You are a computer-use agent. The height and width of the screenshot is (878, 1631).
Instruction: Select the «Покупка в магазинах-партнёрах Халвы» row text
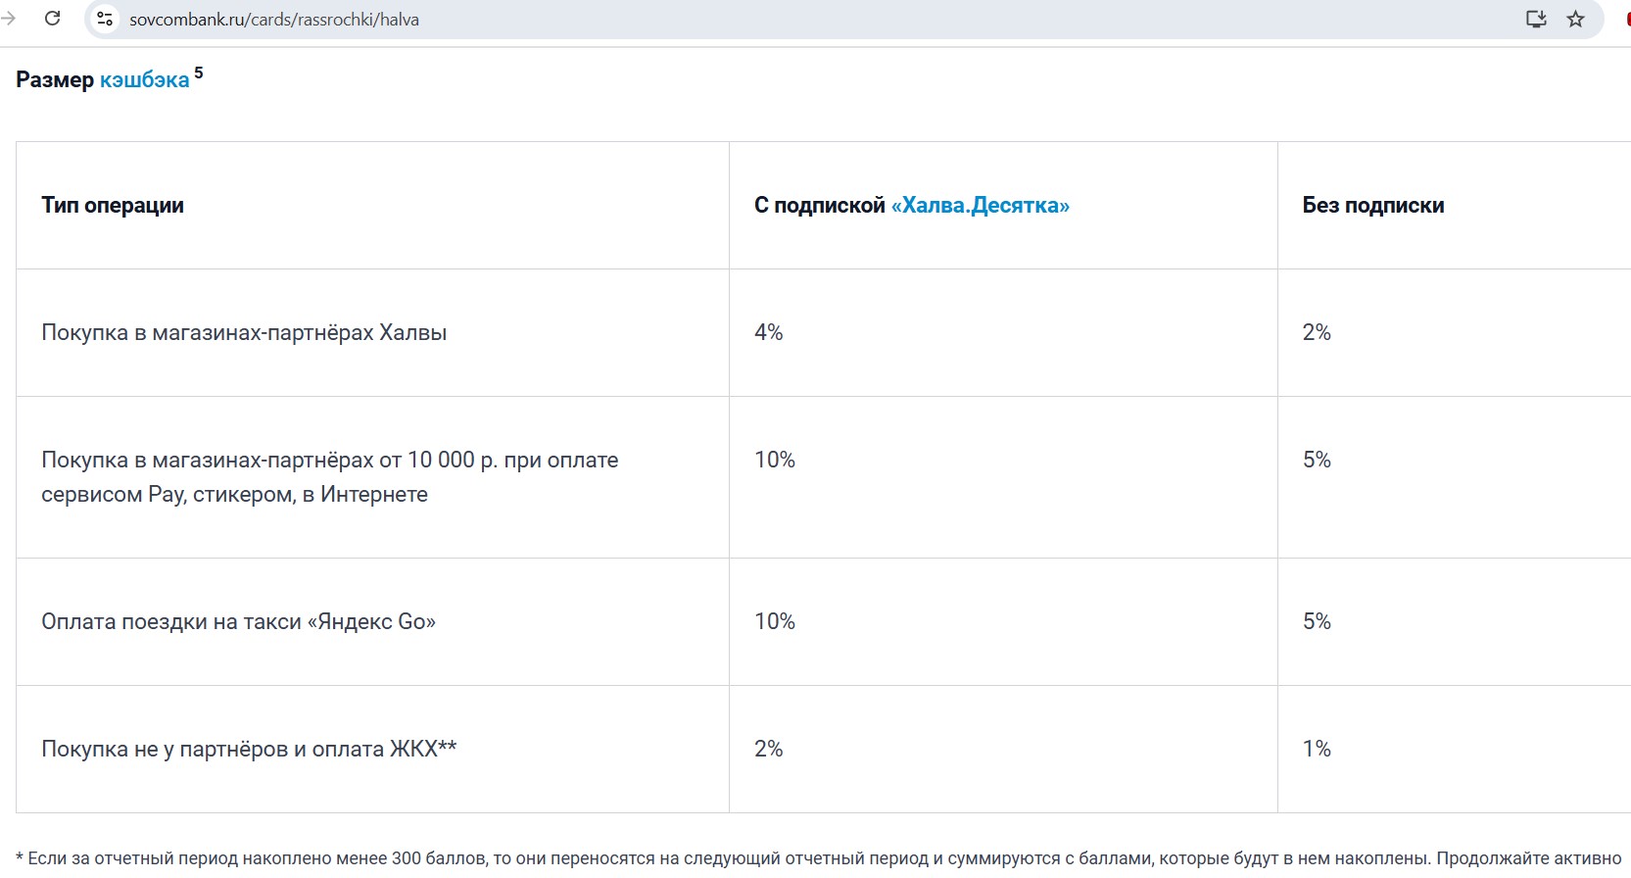244,333
